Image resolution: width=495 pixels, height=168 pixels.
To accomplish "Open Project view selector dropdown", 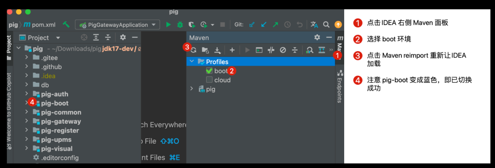I will coord(58,38).
